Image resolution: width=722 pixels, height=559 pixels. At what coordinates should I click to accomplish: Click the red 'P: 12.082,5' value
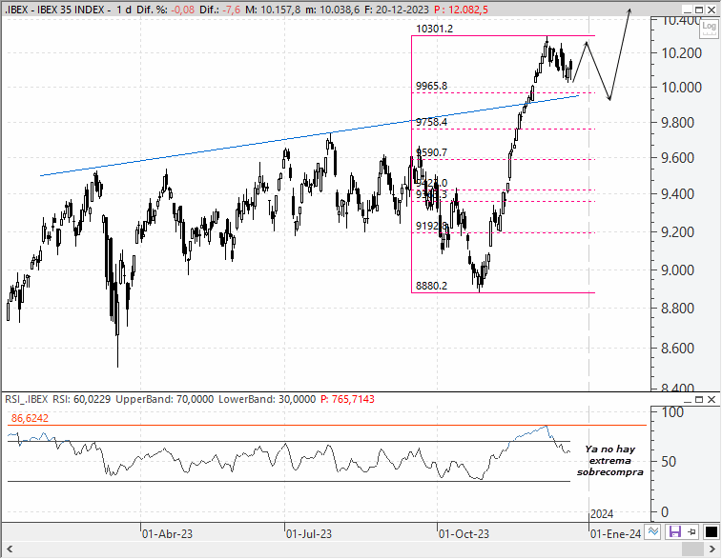pyautogui.click(x=461, y=10)
